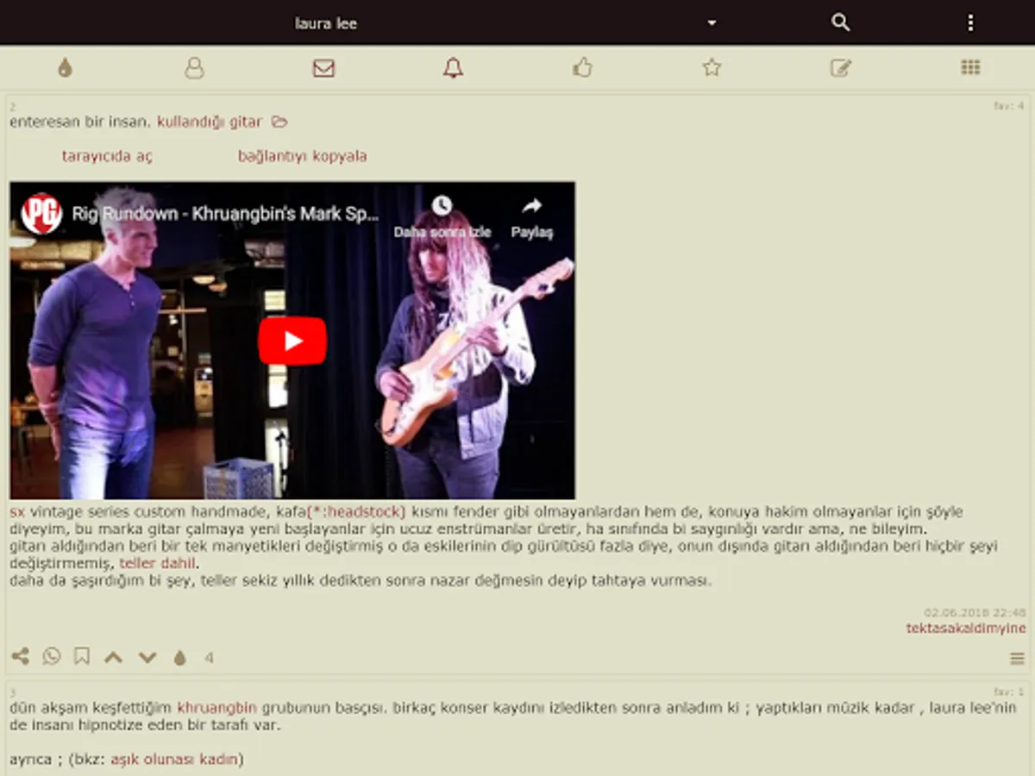Open the messages envelope tab
The width and height of the screenshot is (1035, 776).
pos(323,68)
